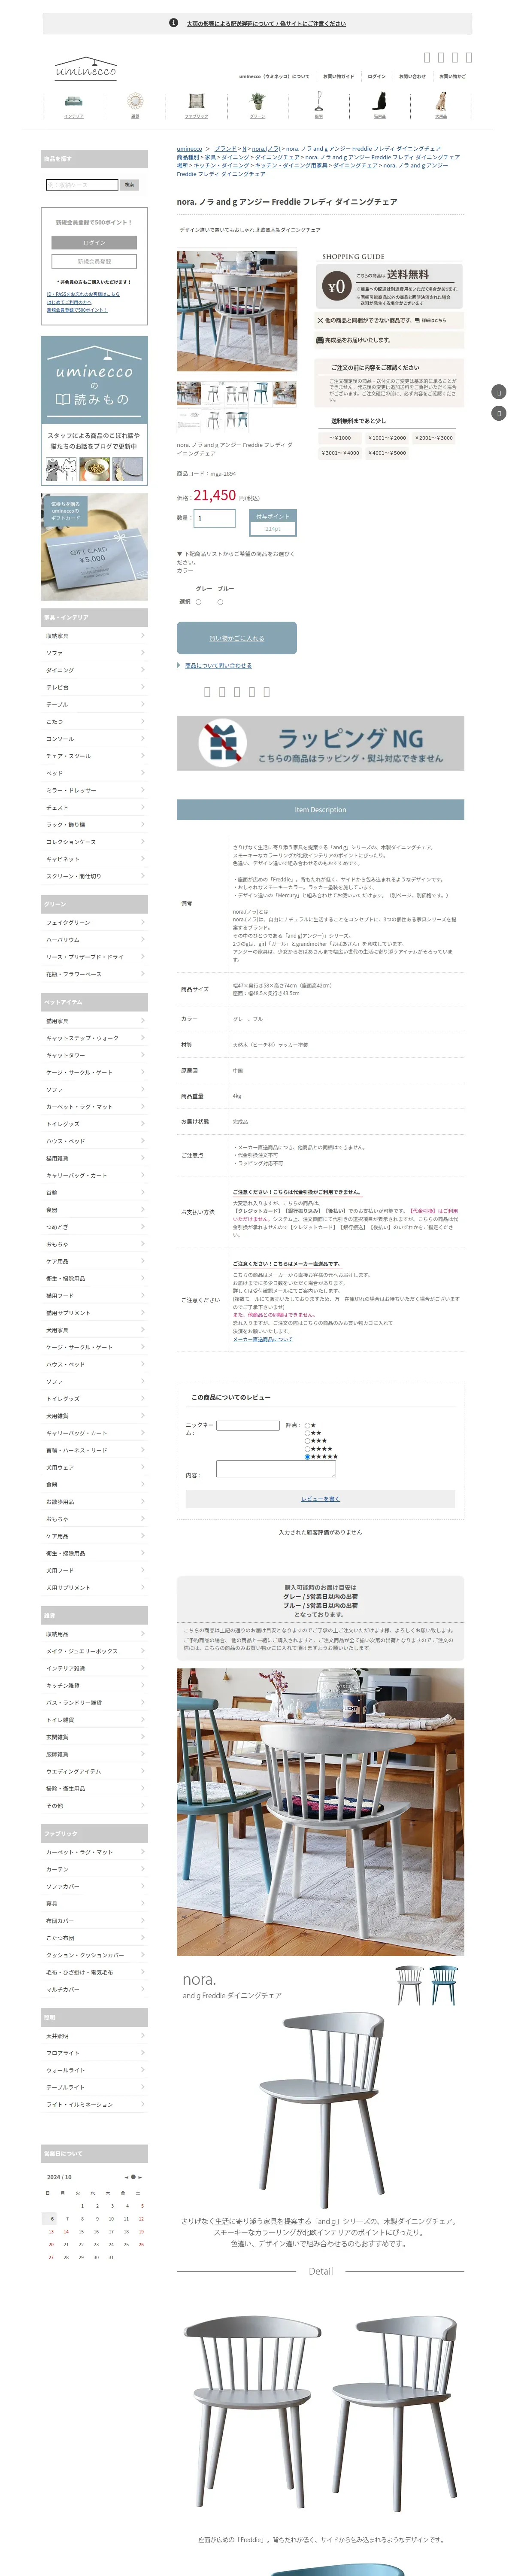515x2576 pixels.
Task: Click the ニックネーム review input field
Action: [x=248, y=1426]
